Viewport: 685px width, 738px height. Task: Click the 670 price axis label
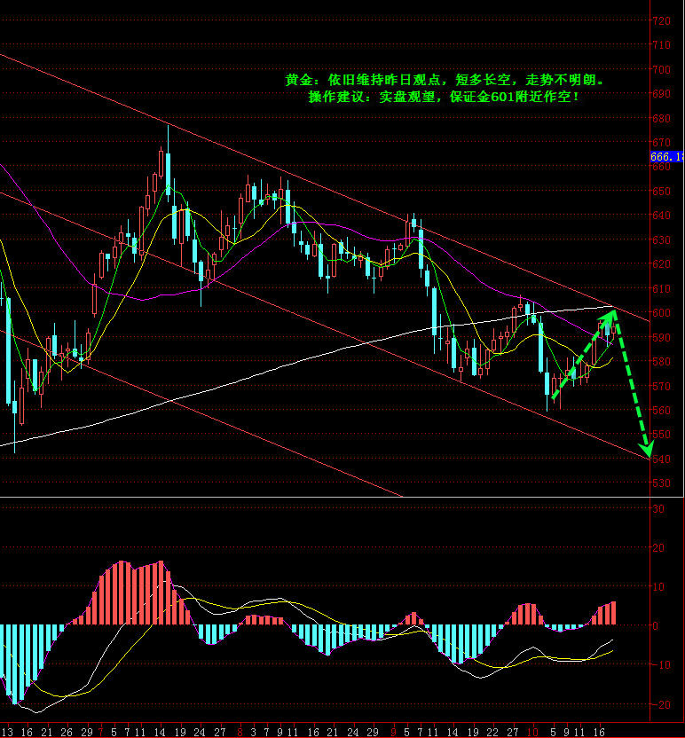661,142
